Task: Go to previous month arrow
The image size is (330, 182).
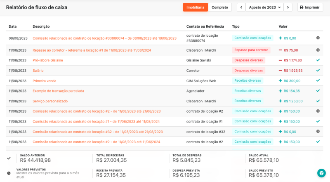Action: 240,7
